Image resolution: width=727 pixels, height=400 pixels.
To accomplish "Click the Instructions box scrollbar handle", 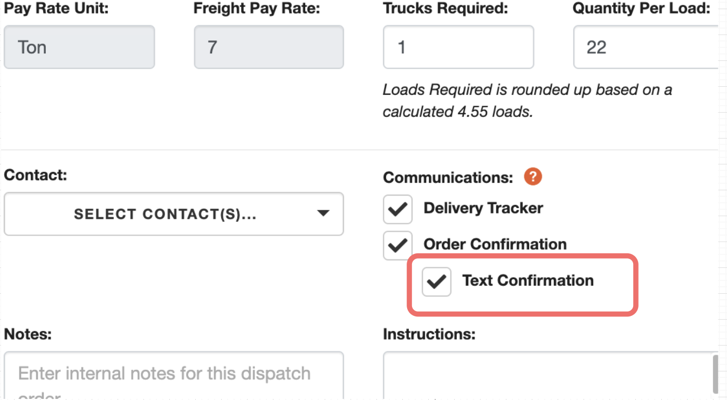I will [716, 374].
